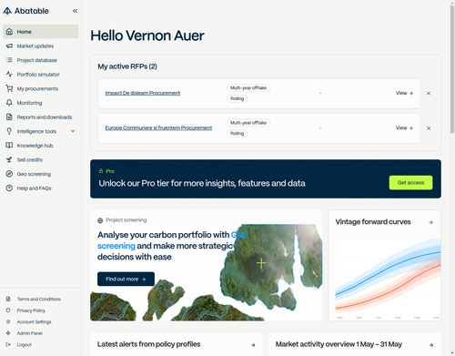Collapse the sidebar with double chevron
The height and width of the screenshot is (356, 455).
[75, 11]
